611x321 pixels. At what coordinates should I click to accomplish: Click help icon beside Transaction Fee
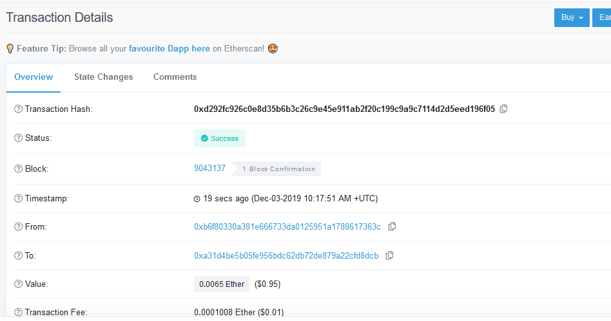(x=18, y=313)
